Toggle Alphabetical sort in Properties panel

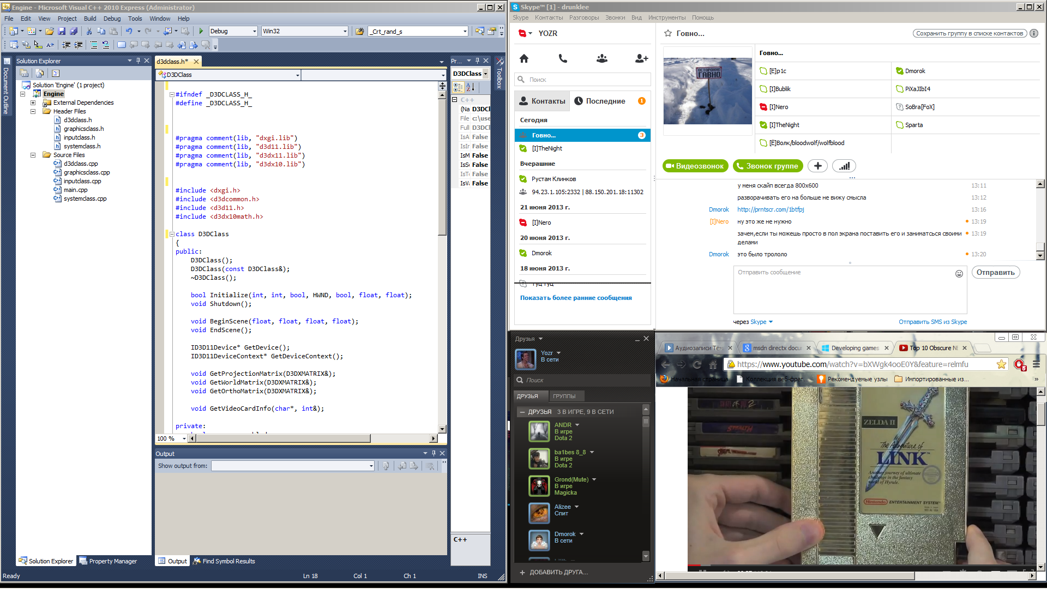click(471, 87)
